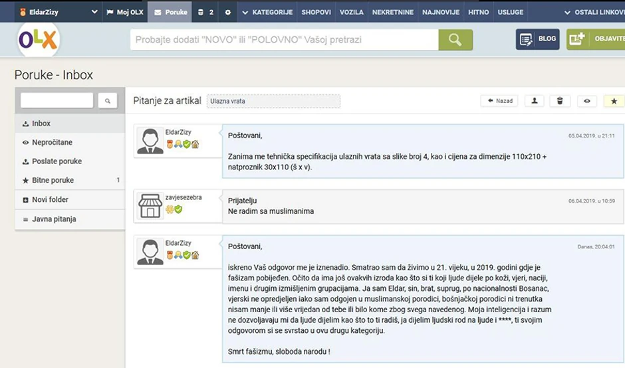Viewport: 625px width, 368px height.
Task: Click the Nazad back button
Action: click(500, 101)
